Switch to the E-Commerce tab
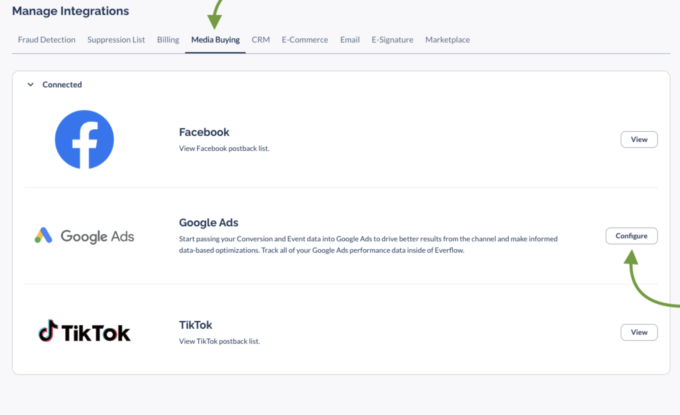 tap(305, 40)
